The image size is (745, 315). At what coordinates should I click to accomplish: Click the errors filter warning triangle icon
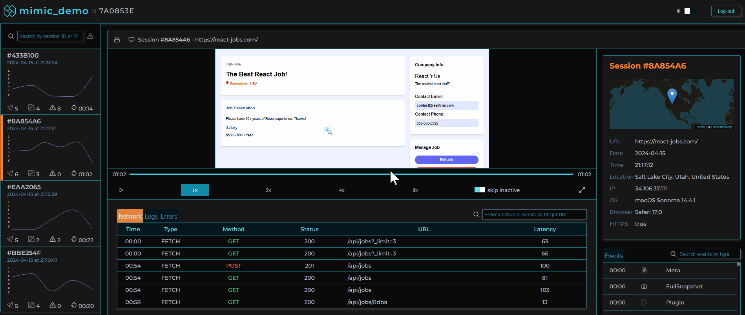tap(90, 36)
